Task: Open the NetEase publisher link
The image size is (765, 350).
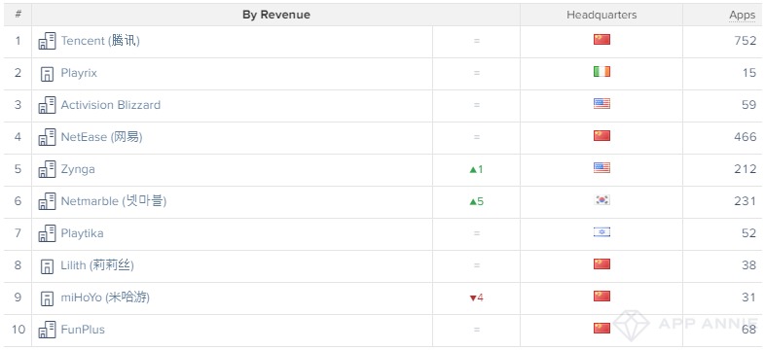Action: pos(101,137)
